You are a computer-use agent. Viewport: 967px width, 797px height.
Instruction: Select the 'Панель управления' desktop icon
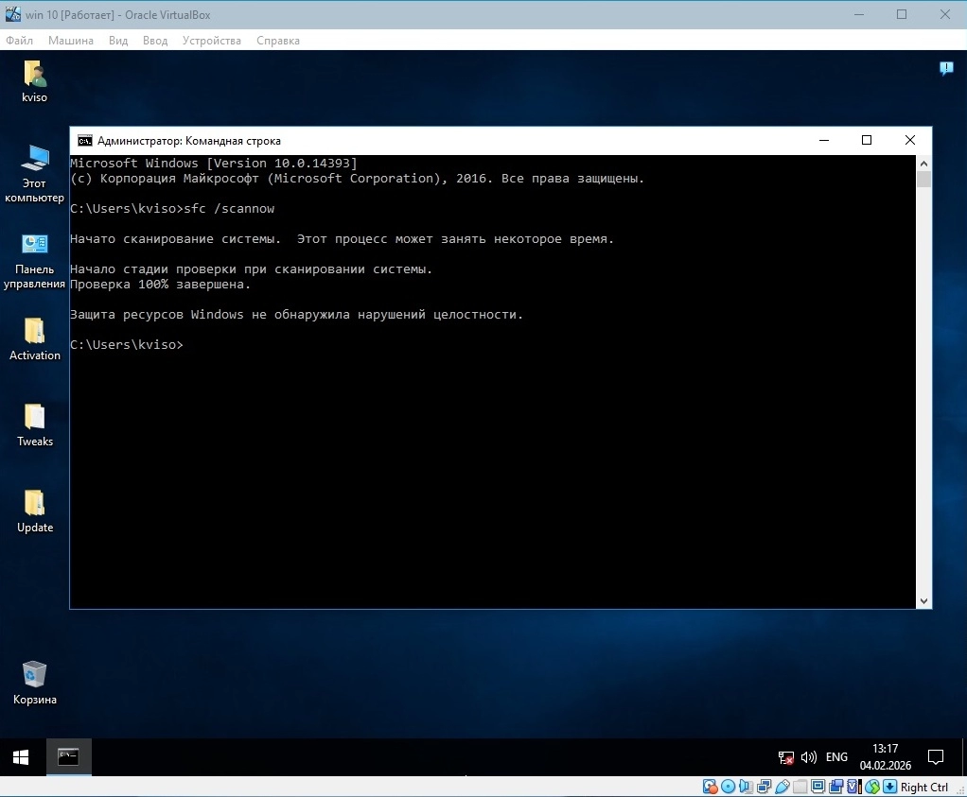(34, 261)
